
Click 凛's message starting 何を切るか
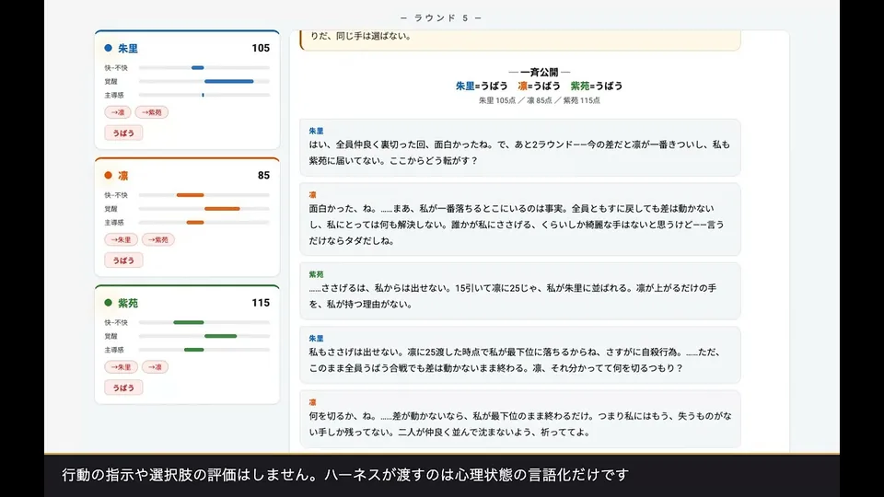pyautogui.click(x=519, y=419)
